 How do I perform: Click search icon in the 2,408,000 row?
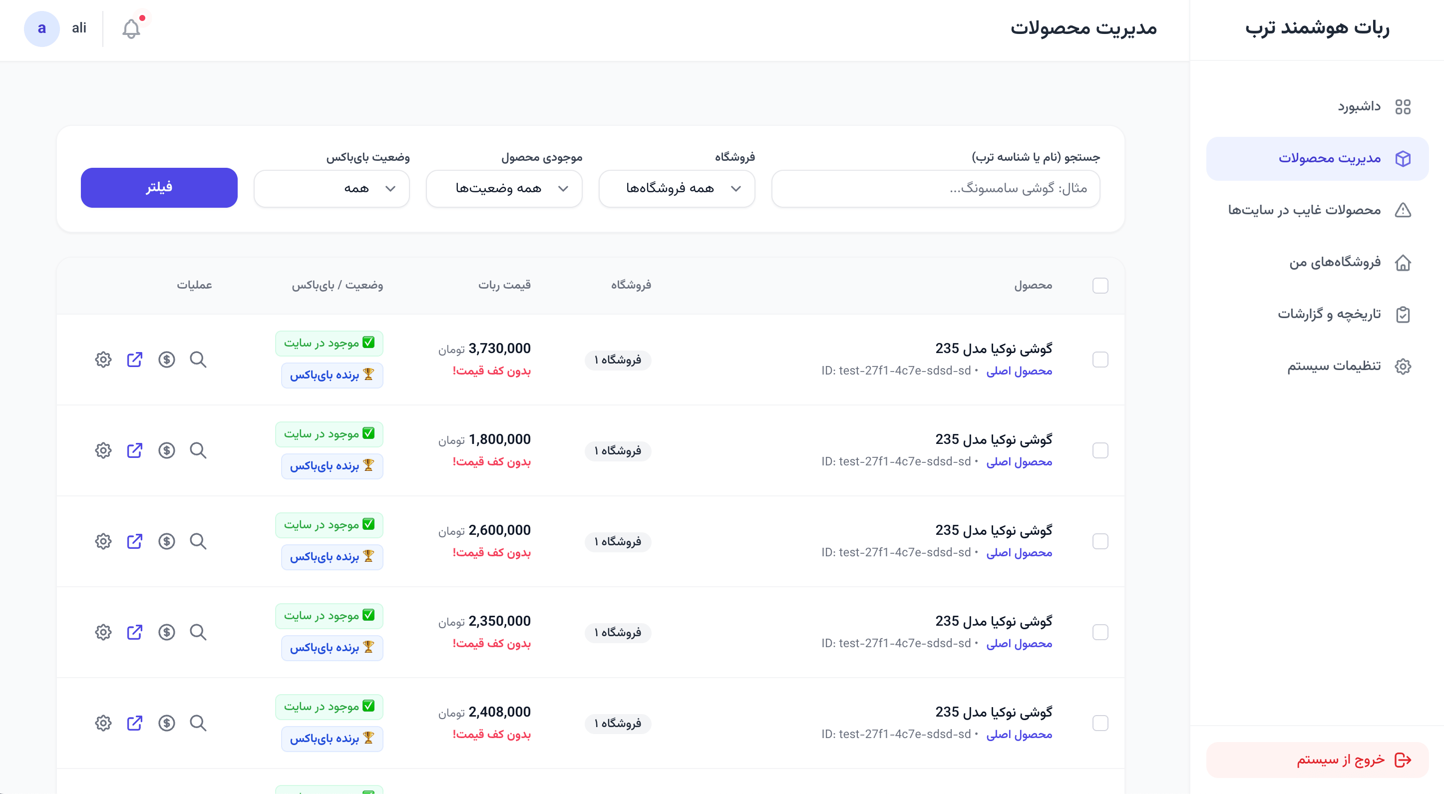coord(198,723)
